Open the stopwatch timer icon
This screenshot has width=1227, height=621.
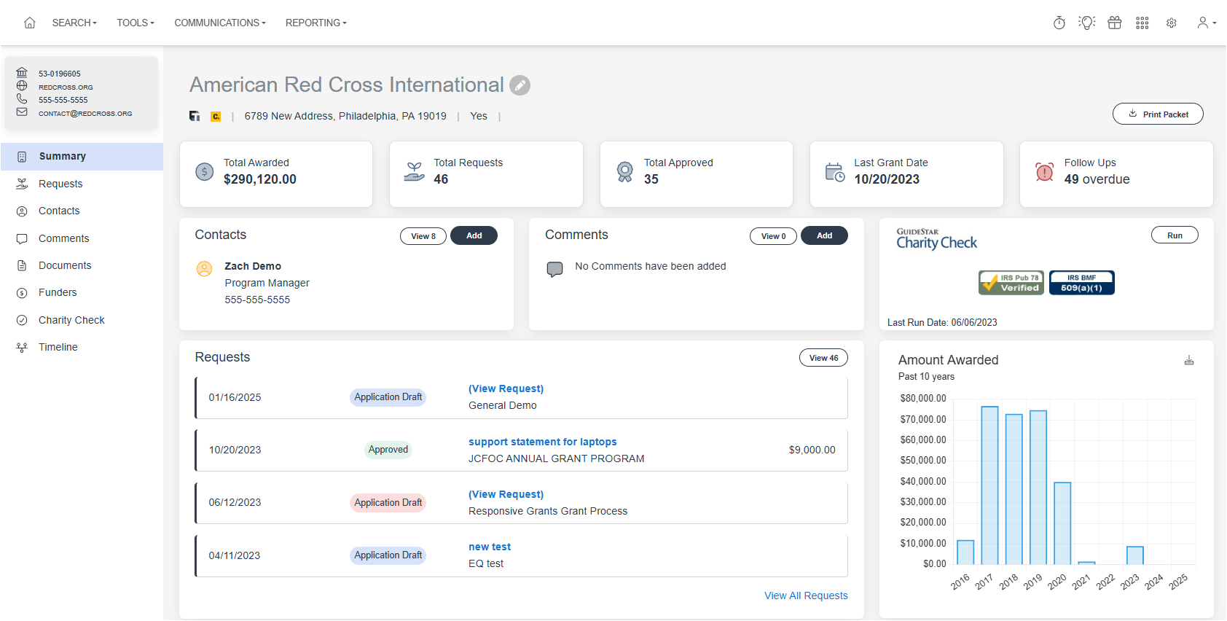tap(1059, 23)
